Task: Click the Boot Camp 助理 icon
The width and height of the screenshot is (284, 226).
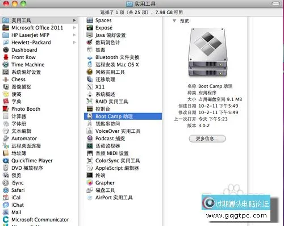Action: point(90,116)
